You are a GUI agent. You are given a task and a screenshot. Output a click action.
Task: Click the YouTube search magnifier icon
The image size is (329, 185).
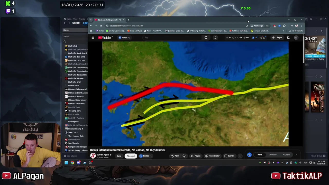pyautogui.click(x=206, y=38)
